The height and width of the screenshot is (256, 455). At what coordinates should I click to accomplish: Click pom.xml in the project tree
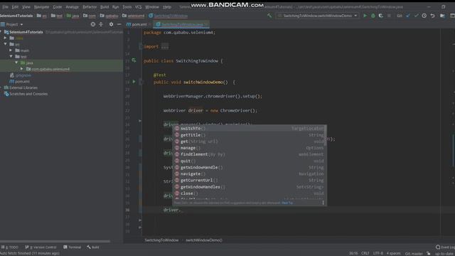pyautogui.click(x=19, y=81)
